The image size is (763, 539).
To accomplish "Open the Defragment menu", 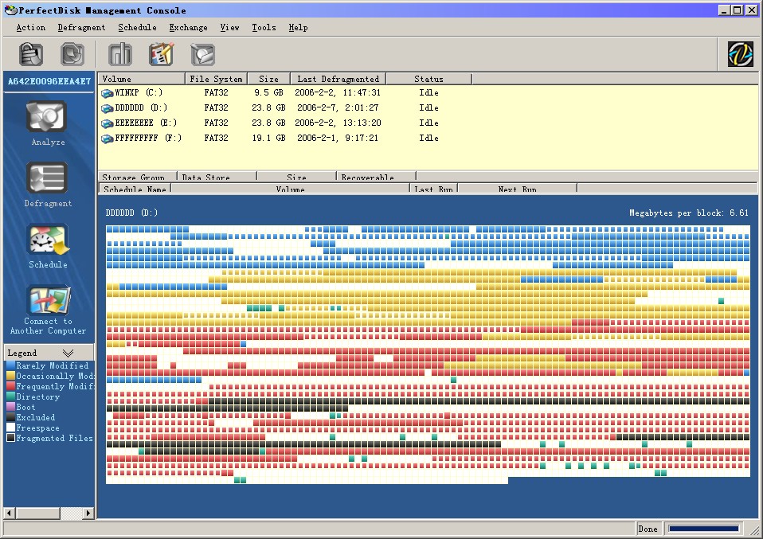I will point(81,27).
